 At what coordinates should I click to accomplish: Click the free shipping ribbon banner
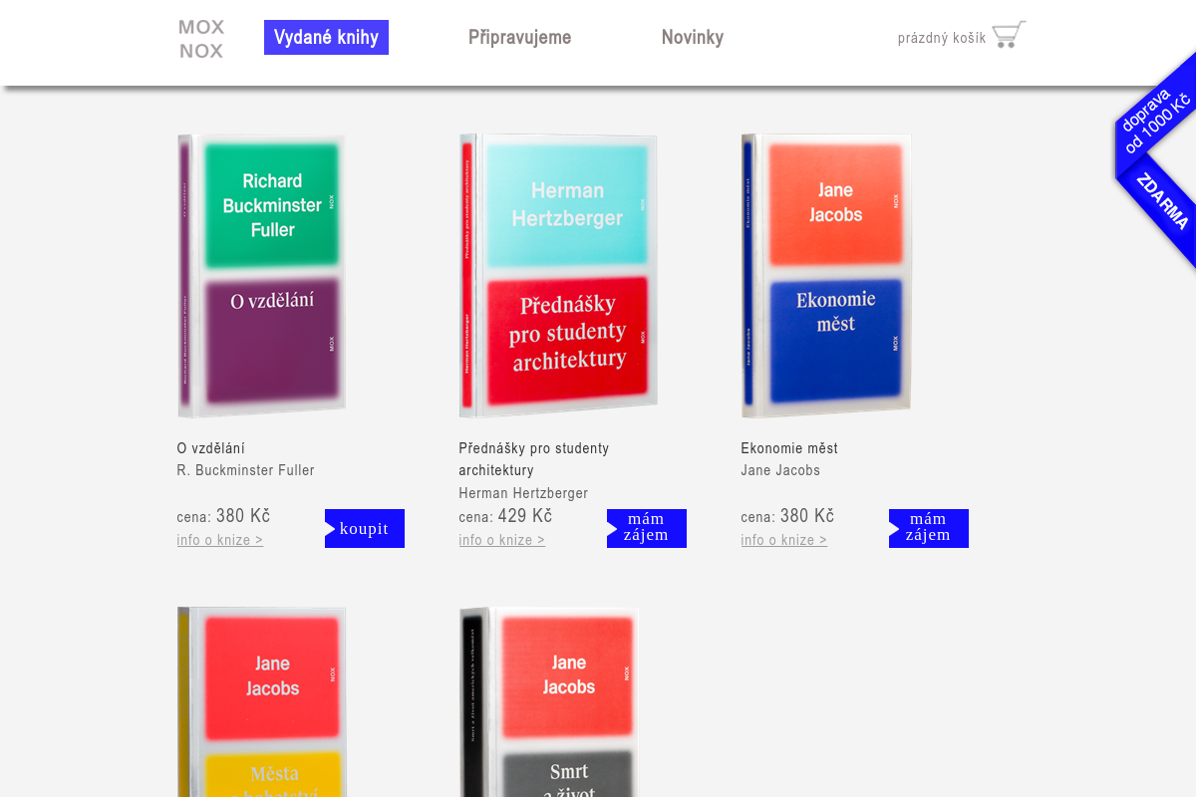coord(1157,159)
